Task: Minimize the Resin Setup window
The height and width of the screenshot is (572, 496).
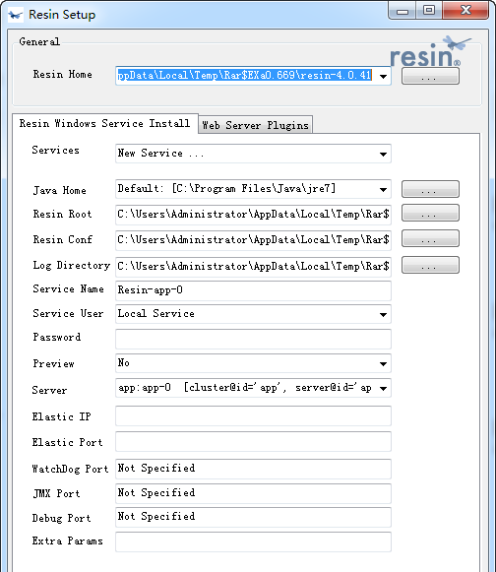Action: pos(403,11)
